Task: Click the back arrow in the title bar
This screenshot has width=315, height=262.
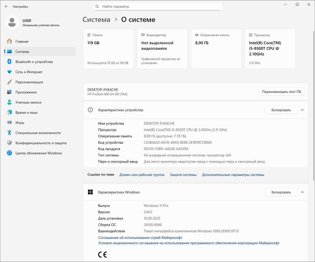Action: (x=6, y=7)
